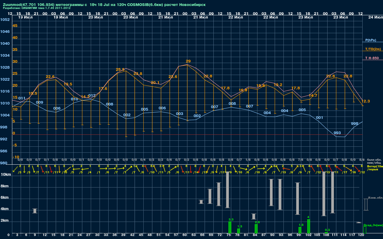The image size is (383, 239).
Task: Click the temperature value 19.5
Action: pos(68,84)
